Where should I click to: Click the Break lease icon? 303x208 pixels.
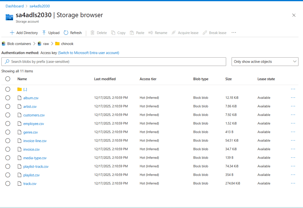(205, 33)
